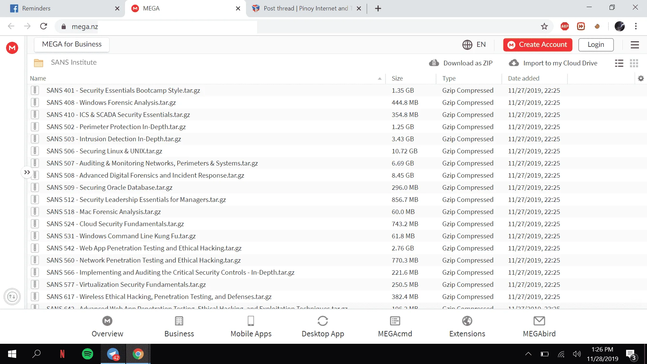The height and width of the screenshot is (364, 647).
Task: Expand the left sidebar with double chevron
Action: coord(27,172)
